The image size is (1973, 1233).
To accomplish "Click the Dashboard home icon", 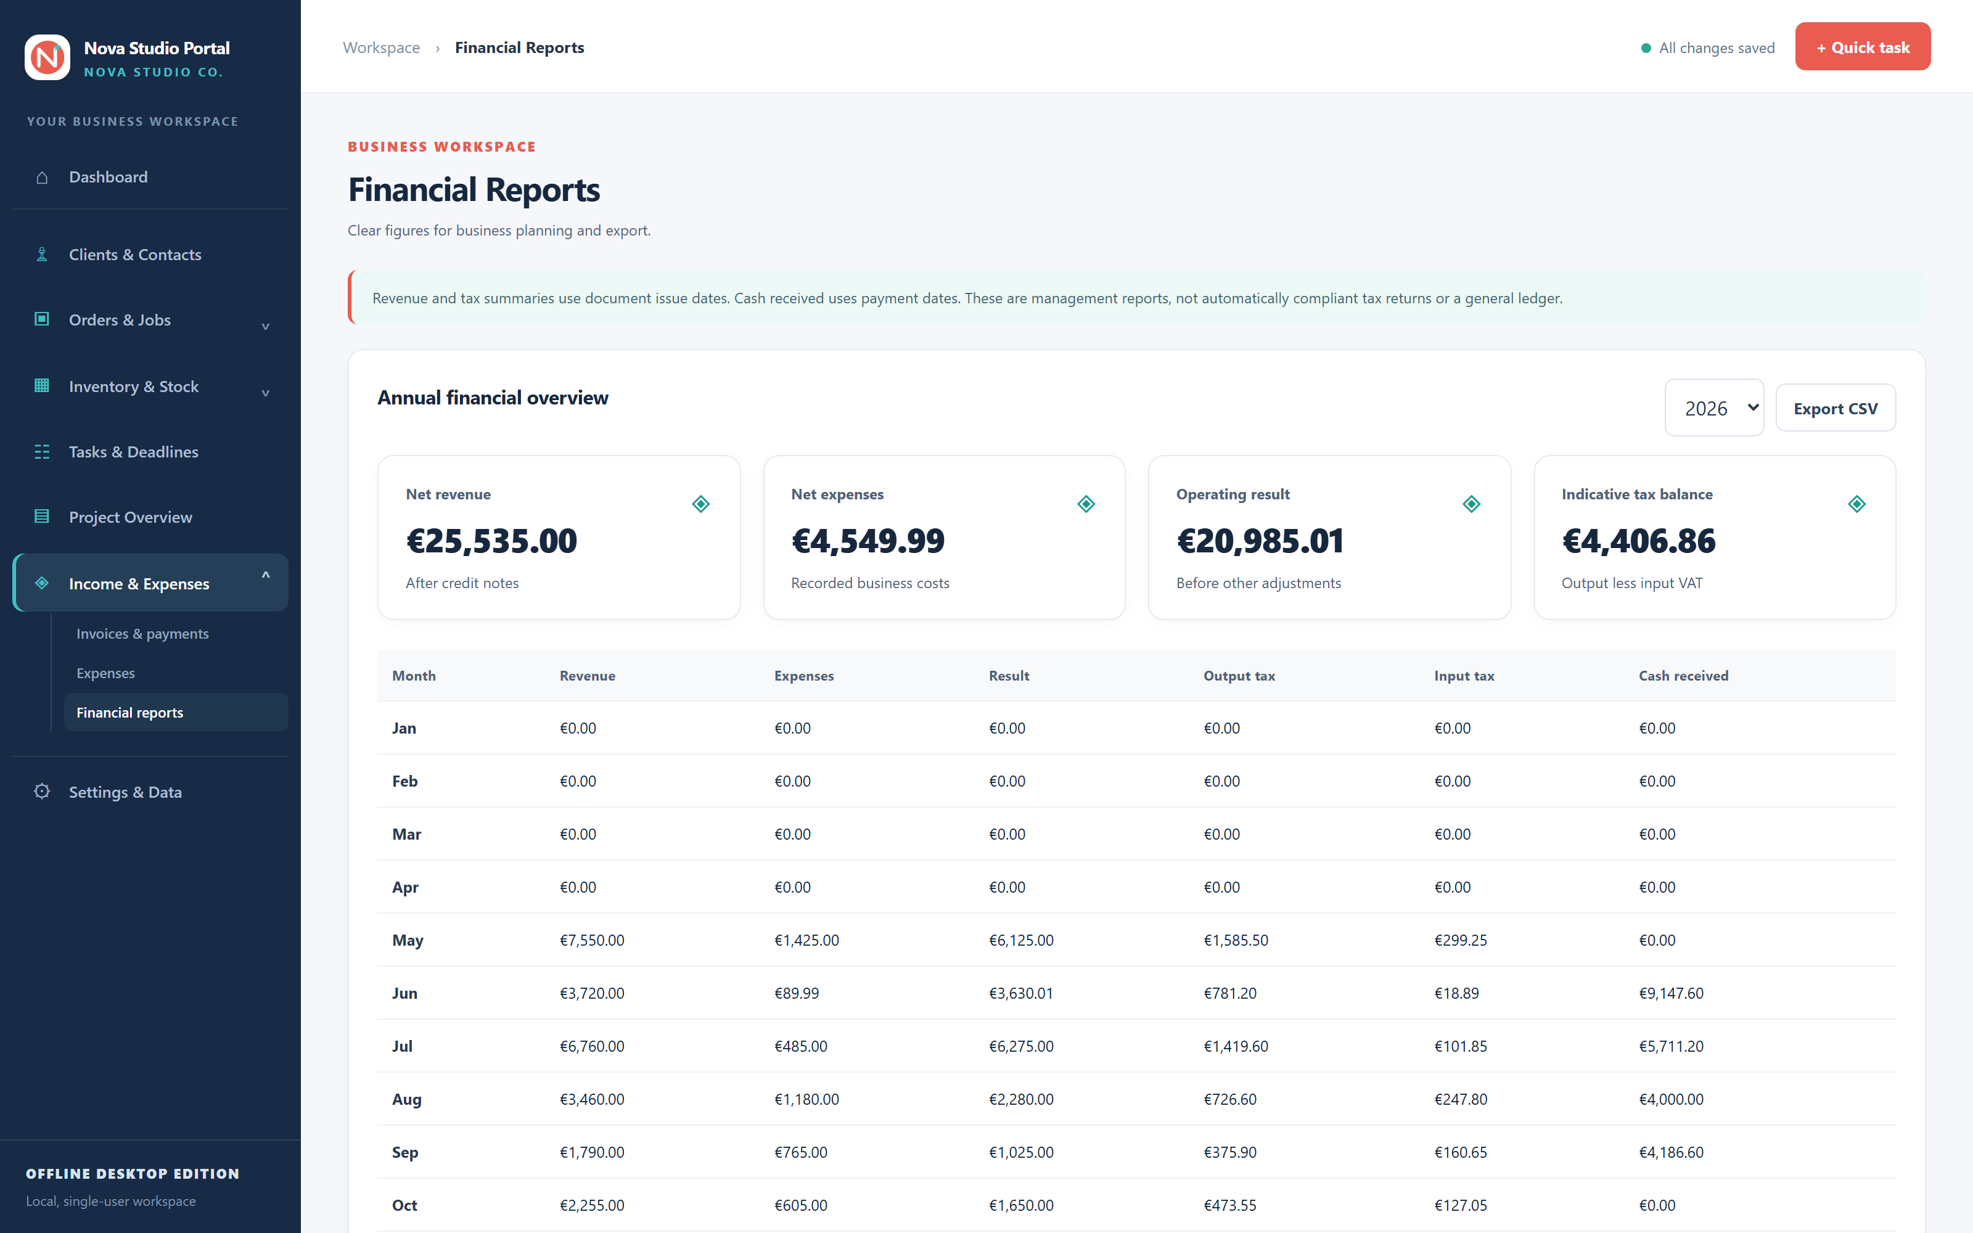I will [x=41, y=177].
